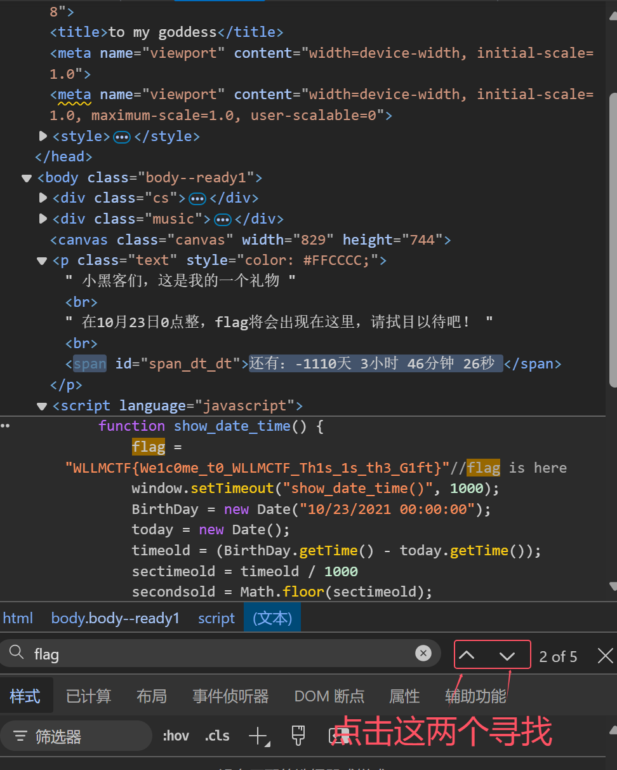Open the 属性 tab
The width and height of the screenshot is (617, 770).
tap(404, 696)
